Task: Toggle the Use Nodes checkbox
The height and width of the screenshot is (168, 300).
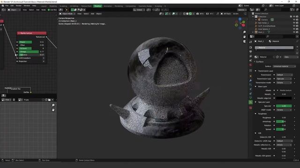Action: 49,10
